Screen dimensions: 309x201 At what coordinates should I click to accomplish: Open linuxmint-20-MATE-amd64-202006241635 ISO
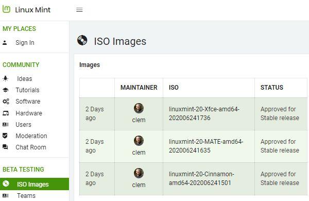pos(206,146)
